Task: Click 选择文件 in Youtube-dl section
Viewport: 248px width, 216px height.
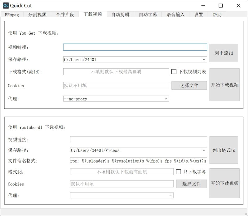Action: [192, 184]
